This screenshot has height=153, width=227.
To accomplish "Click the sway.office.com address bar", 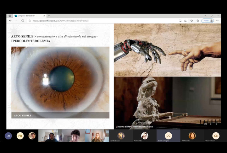I will click(101, 21).
